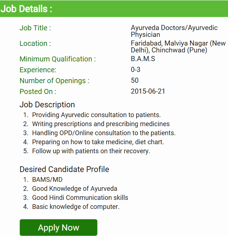The image size is (228, 236).
Task: Click the Minimum Qualification label
Action: pos(58,59)
